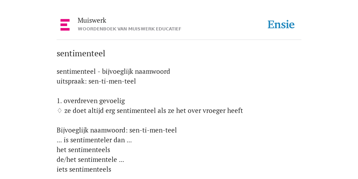Click the 'uitspraak: sen-ti-men-teel' line
This screenshot has height=179, width=358.
96,81
